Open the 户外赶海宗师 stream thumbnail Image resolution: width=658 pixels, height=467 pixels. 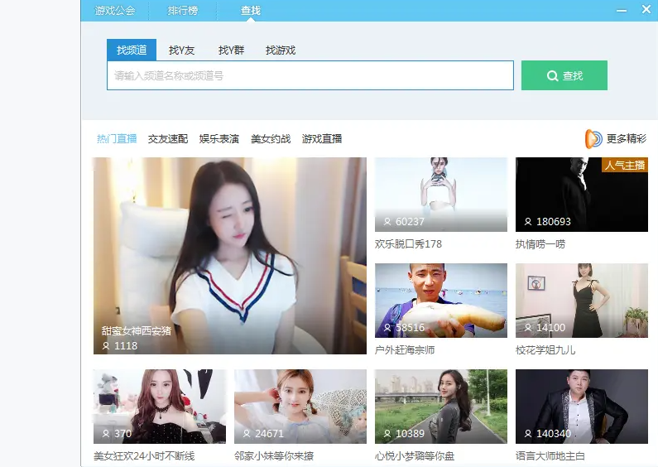coord(440,301)
